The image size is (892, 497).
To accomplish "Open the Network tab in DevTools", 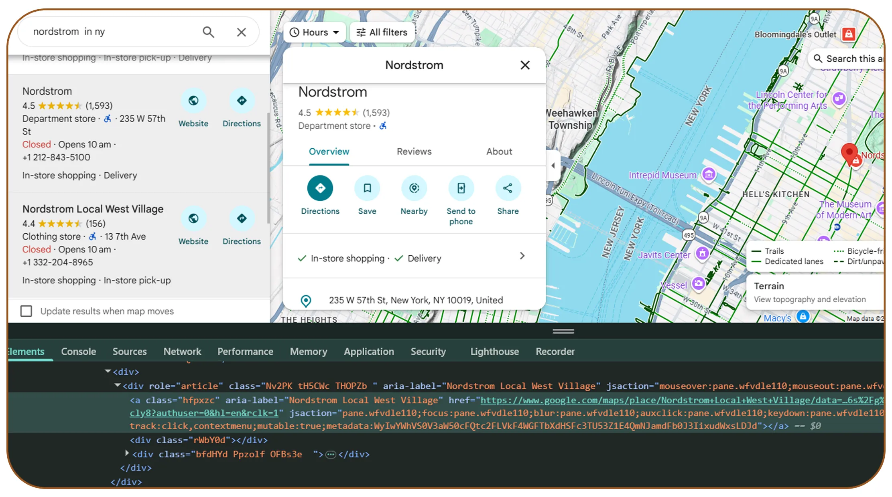I will click(x=182, y=352).
